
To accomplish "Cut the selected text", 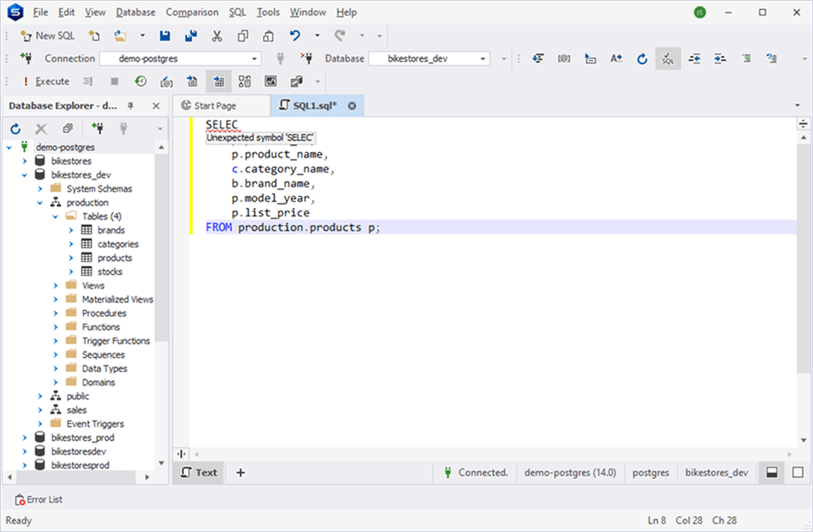I will 217,36.
